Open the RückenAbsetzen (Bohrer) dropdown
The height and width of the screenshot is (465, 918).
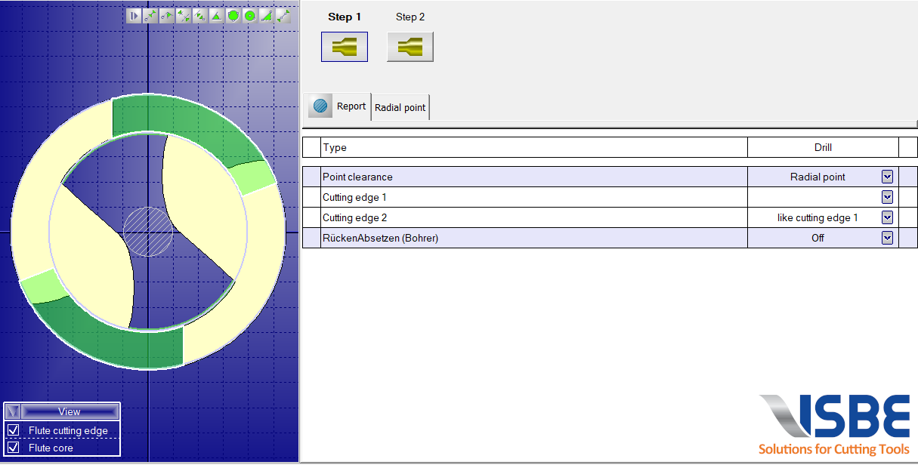887,237
